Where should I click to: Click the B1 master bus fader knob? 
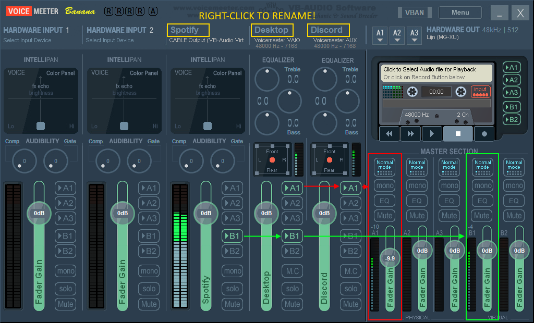[487, 251]
